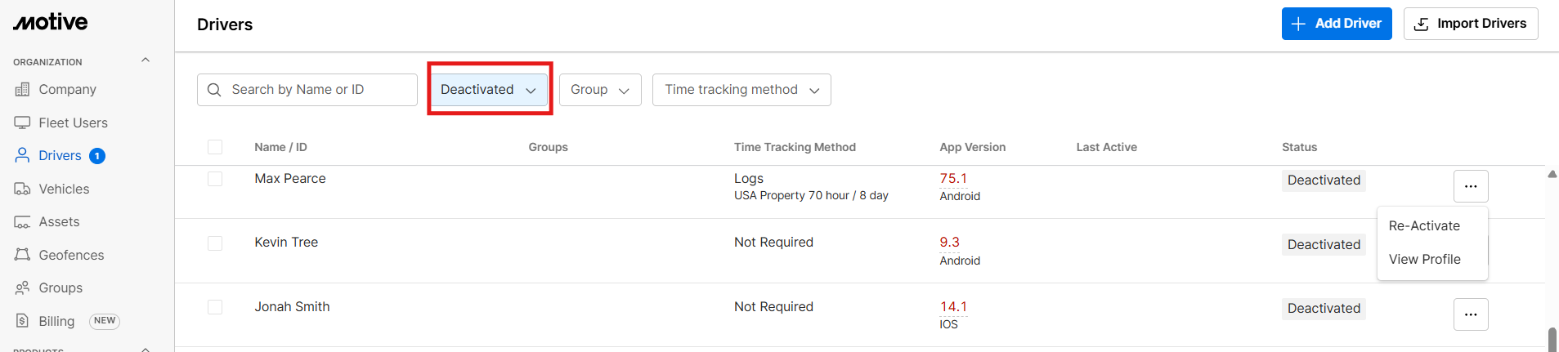The width and height of the screenshot is (1559, 352).
Task: Tick the checkbox beside Max Pearce
Action: [x=215, y=179]
